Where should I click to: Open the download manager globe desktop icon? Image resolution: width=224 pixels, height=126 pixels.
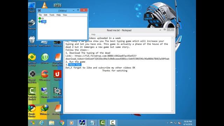[44, 110]
